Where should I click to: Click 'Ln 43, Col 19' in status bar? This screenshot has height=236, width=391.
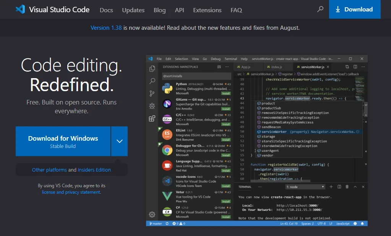(289, 223)
